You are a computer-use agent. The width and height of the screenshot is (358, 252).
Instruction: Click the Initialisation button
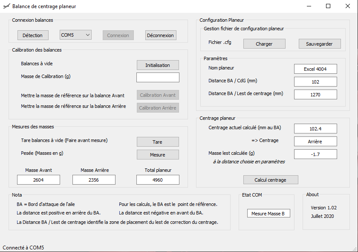[158, 65]
